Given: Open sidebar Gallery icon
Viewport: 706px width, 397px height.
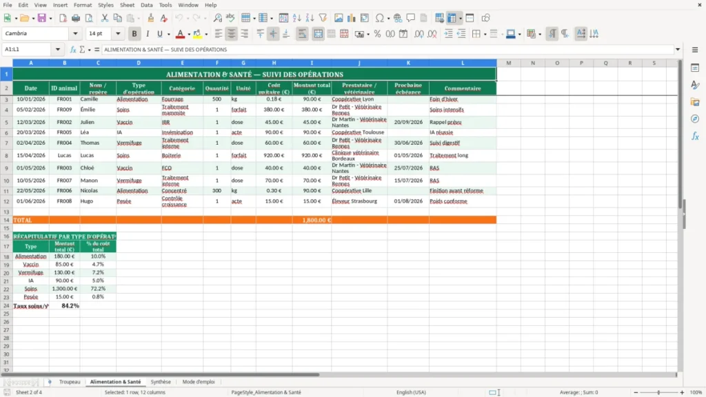Looking at the screenshot, I should pos(695,102).
